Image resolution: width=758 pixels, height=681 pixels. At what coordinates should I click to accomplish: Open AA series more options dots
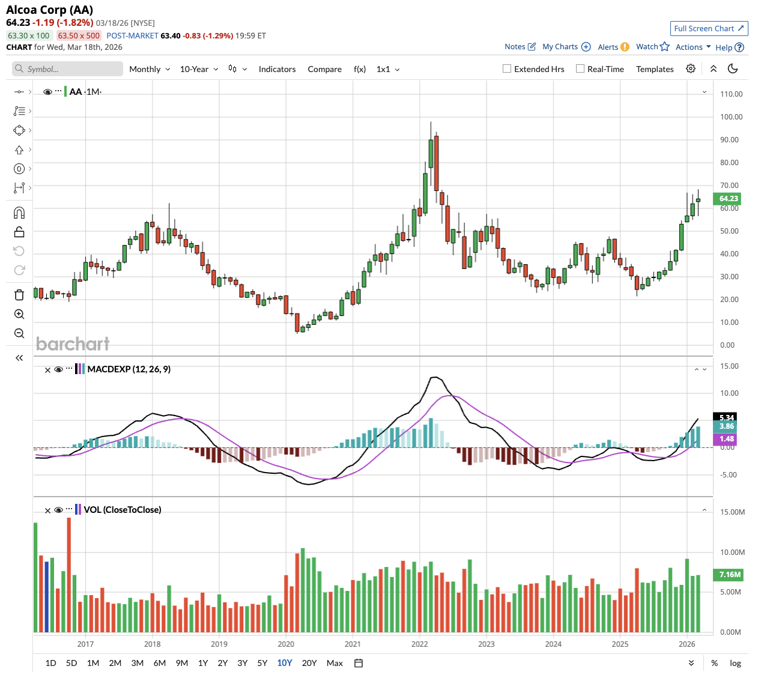tap(58, 91)
